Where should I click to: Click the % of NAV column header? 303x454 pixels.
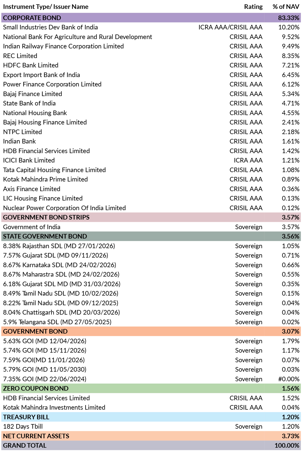click(x=286, y=7)
